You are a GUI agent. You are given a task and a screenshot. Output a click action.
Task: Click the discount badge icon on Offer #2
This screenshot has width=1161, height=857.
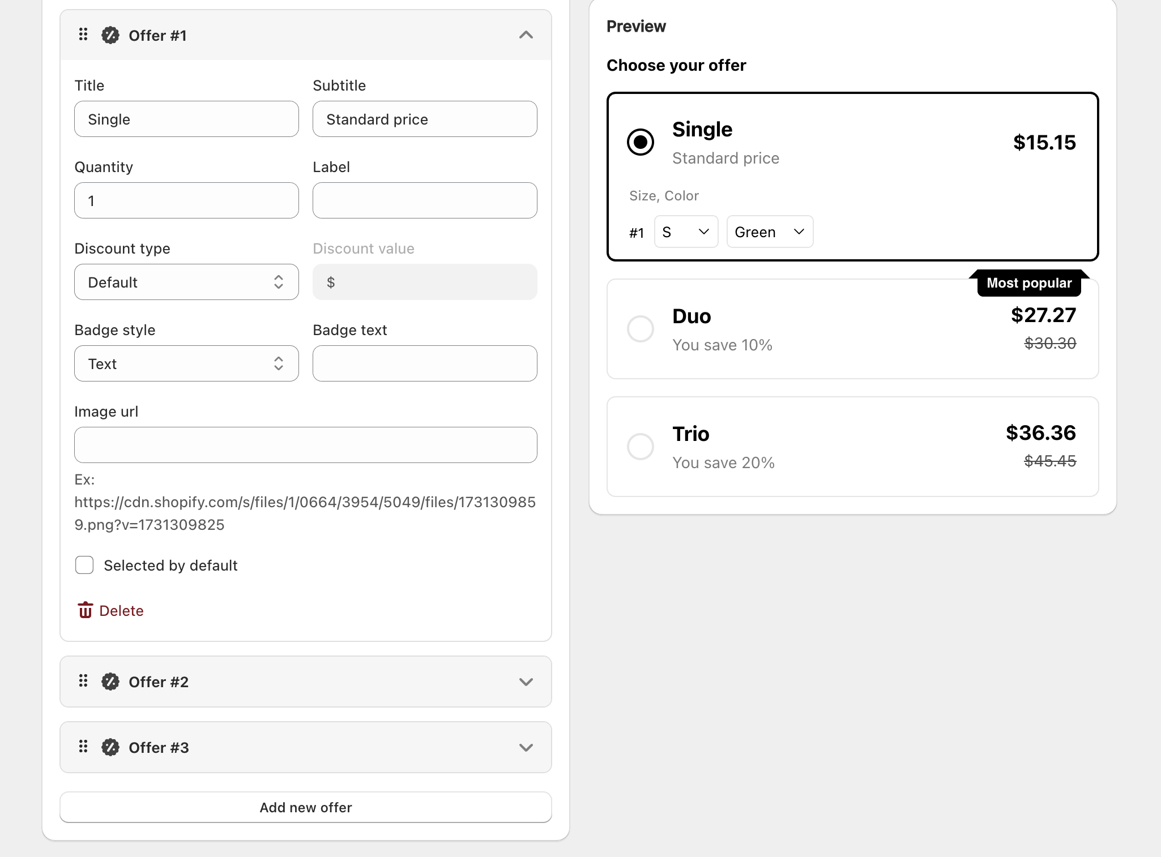click(x=110, y=682)
